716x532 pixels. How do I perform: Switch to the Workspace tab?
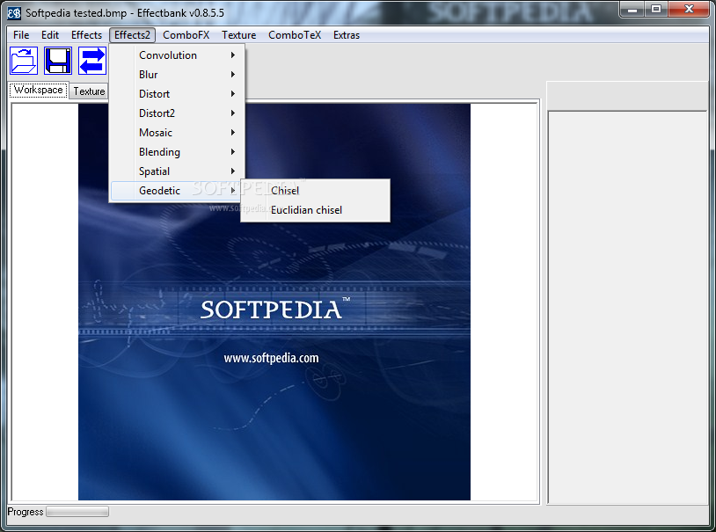pyautogui.click(x=39, y=90)
